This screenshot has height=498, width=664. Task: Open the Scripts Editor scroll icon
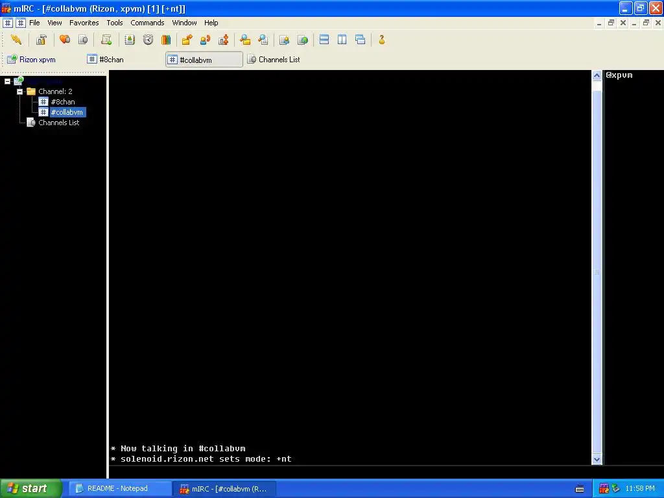point(106,40)
